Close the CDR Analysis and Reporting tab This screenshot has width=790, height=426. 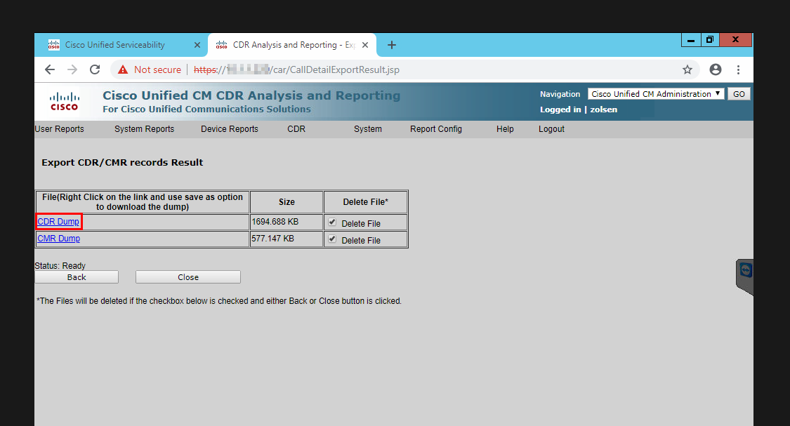point(365,45)
